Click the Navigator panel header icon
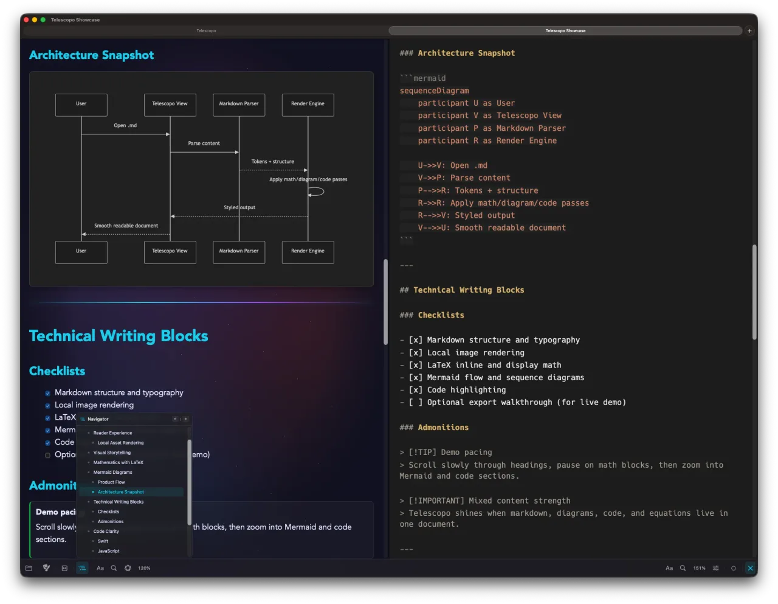The height and width of the screenshot is (604, 778). (x=83, y=419)
